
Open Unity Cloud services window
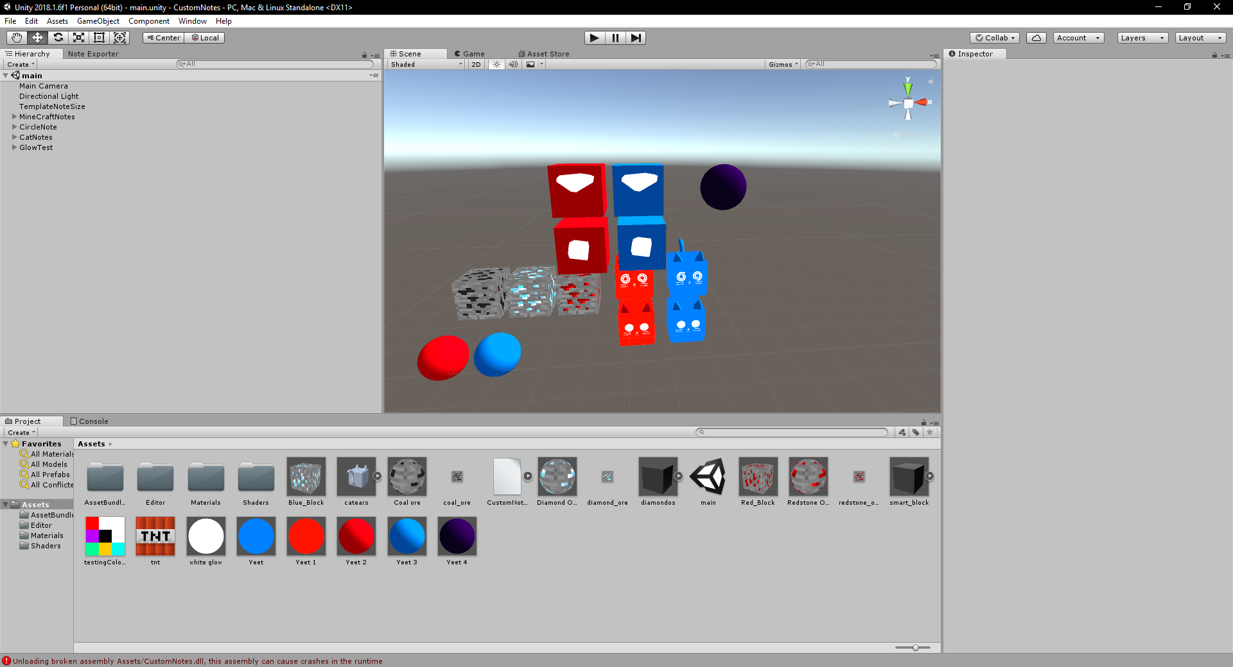click(x=1036, y=38)
